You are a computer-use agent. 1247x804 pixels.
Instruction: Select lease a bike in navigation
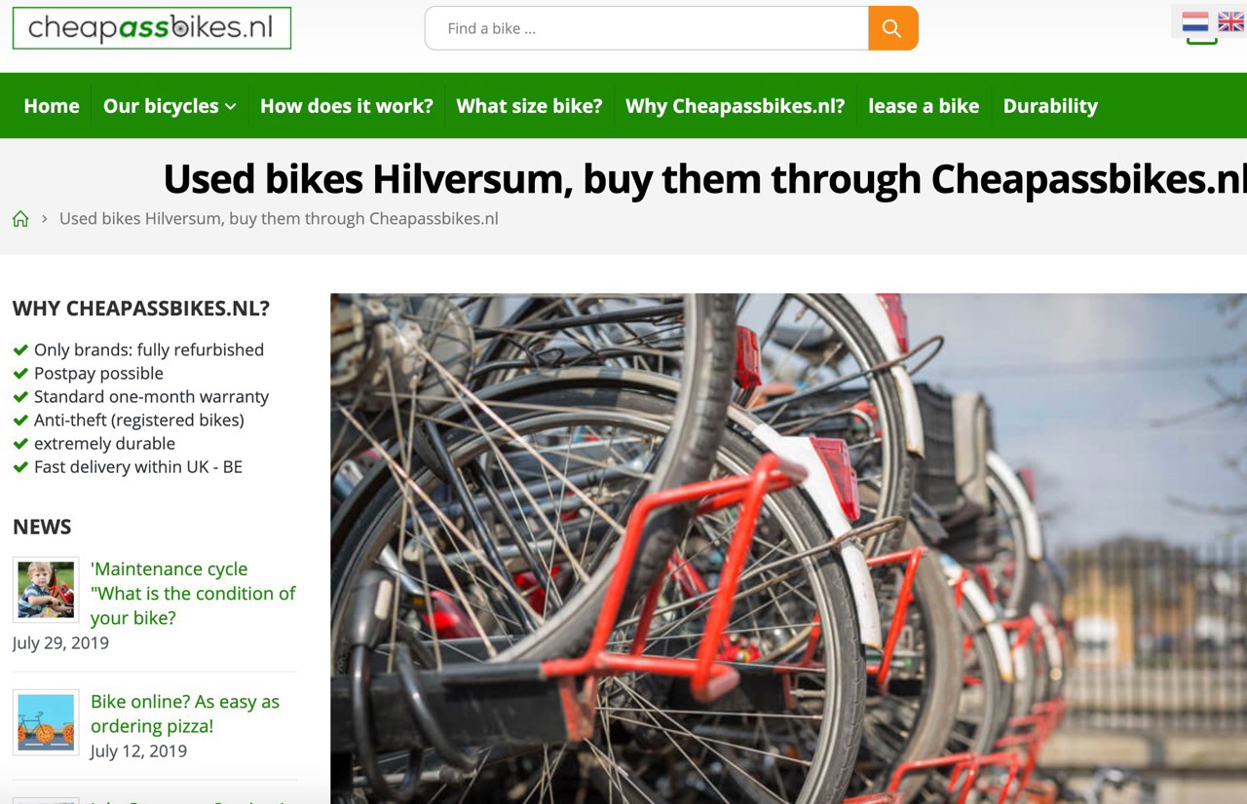tap(924, 106)
